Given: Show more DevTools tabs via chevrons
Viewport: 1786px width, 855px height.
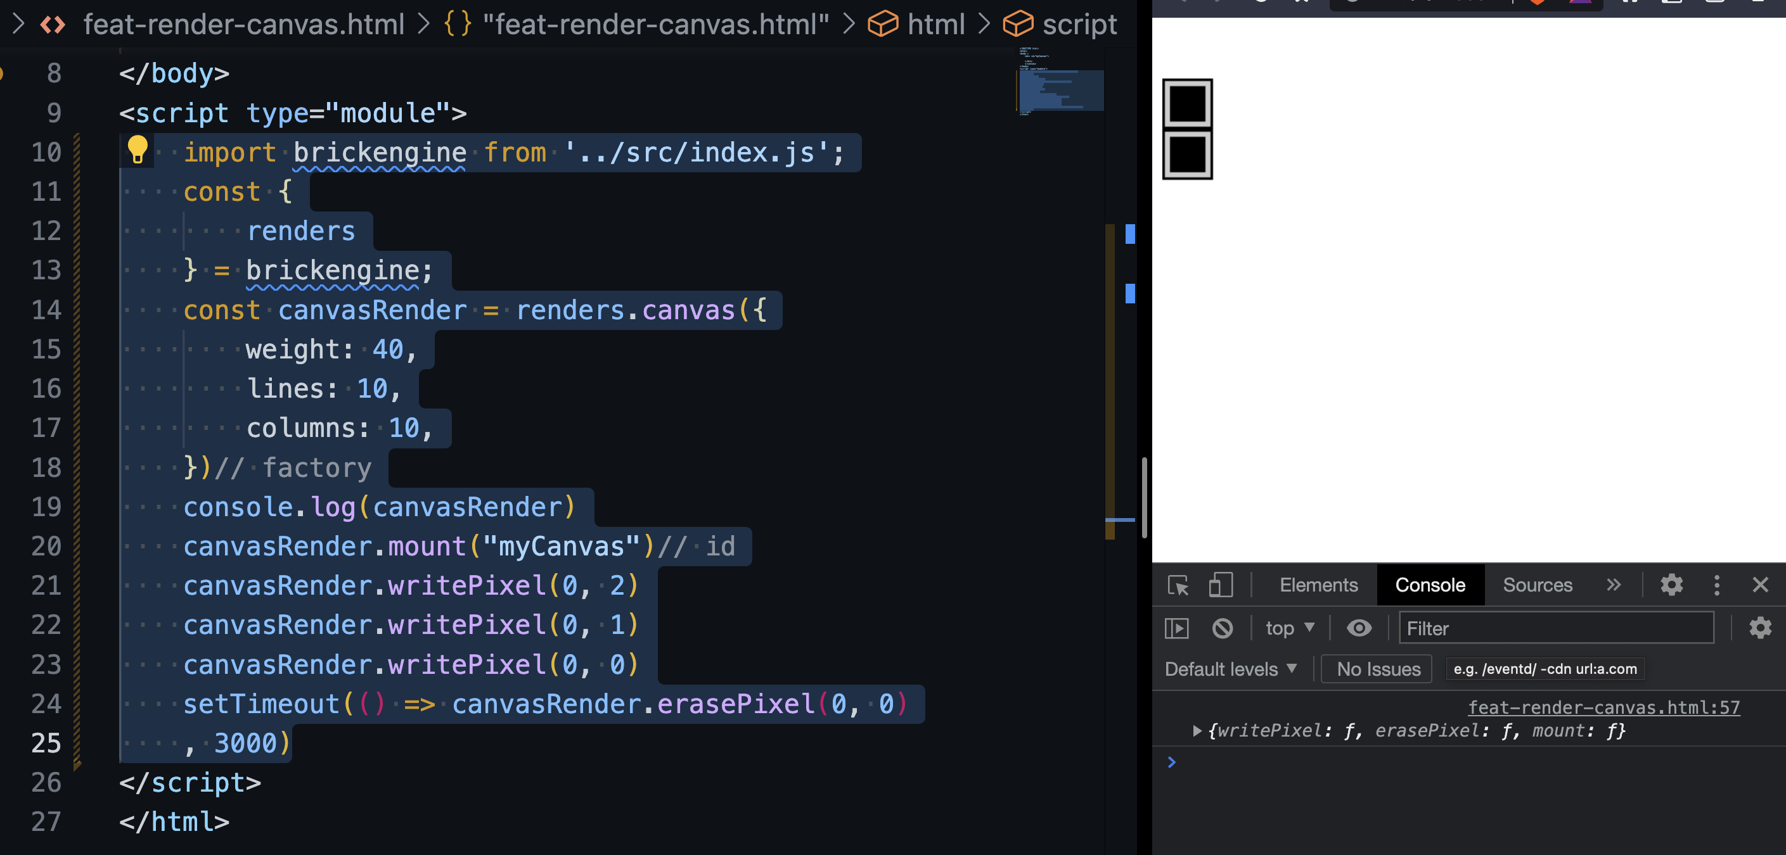Looking at the screenshot, I should [1614, 585].
